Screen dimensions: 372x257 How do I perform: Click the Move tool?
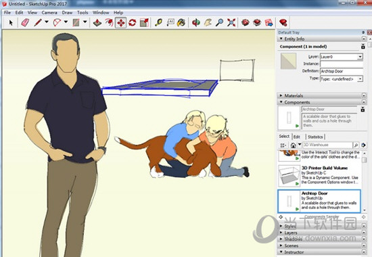click(121, 23)
